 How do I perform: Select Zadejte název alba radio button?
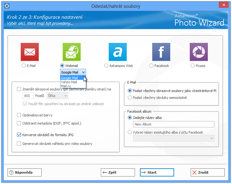130,118
